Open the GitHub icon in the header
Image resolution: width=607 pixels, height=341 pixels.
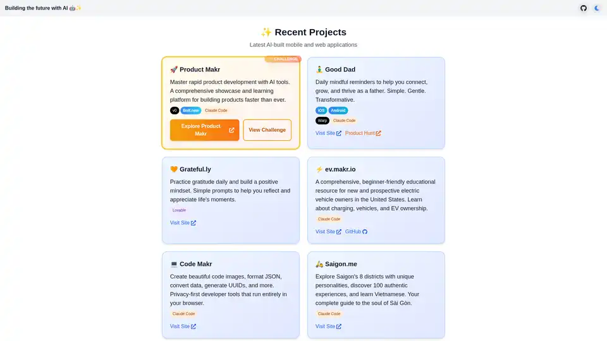point(584,8)
